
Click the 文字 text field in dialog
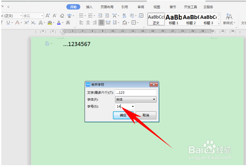coord(136,92)
